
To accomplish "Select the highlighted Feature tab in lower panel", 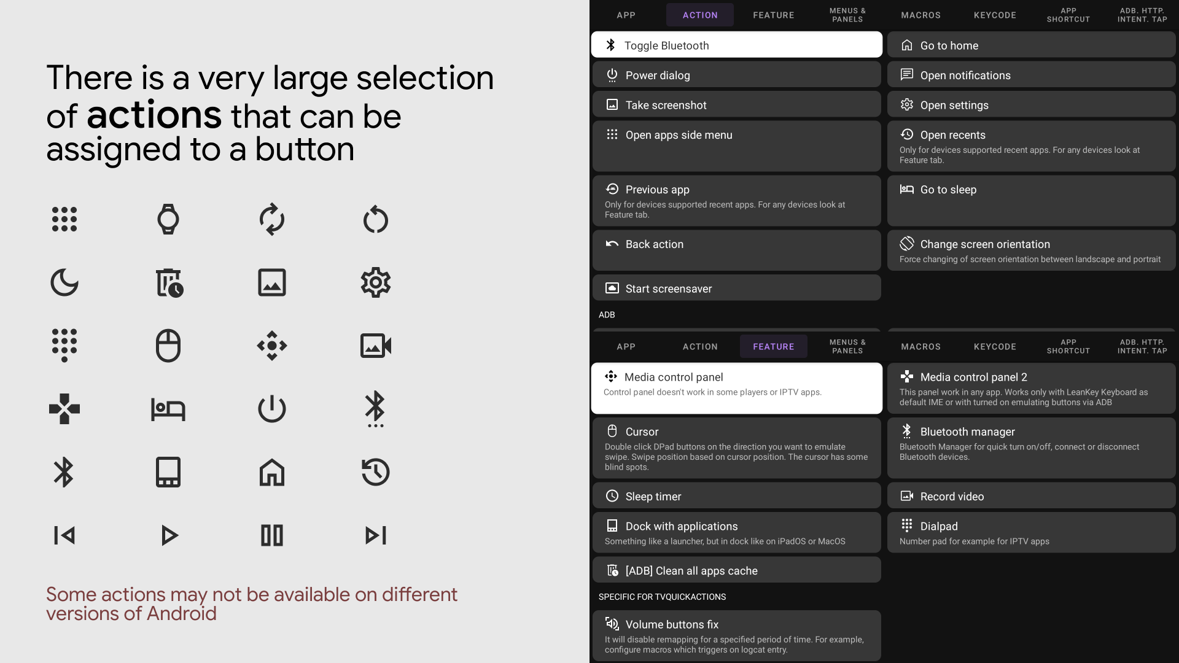I will (x=773, y=346).
